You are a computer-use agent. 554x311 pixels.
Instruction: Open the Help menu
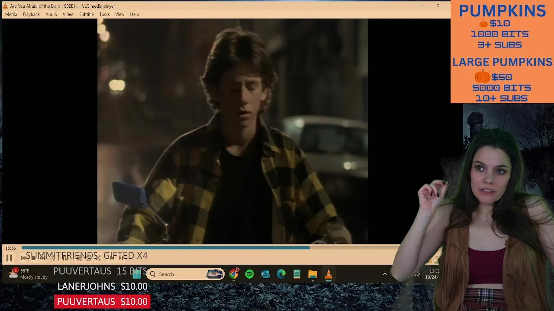click(x=135, y=14)
